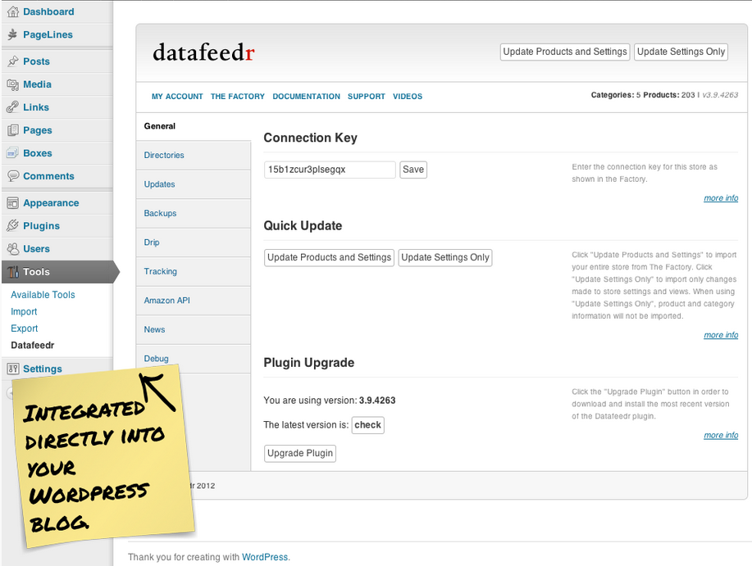The width and height of the screenshot is (752, 566).
Task: Open Available Tools submenu link
Action: [43, 295]
